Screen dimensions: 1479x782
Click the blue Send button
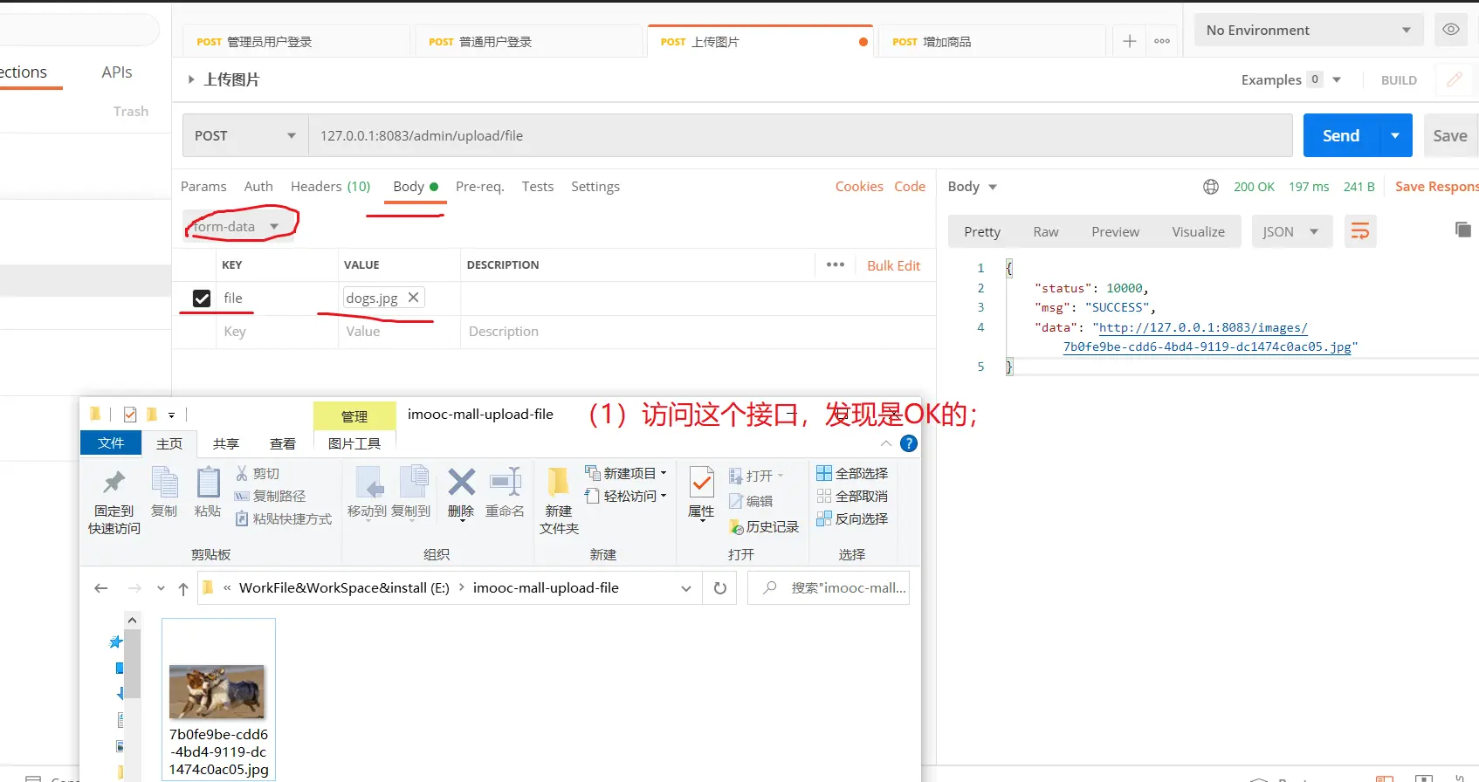(x=1340, y=136)
